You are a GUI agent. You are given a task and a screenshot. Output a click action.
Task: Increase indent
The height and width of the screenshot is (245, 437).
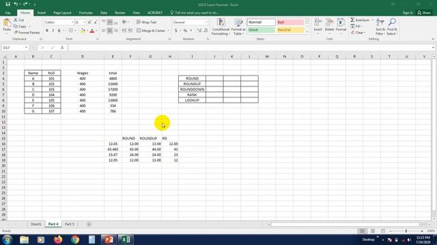130,31
